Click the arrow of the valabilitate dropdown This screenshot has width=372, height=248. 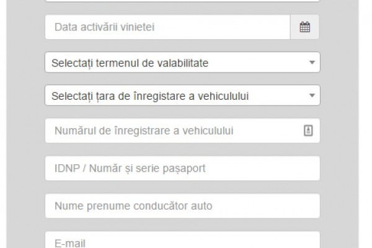[x=312, y=63]
